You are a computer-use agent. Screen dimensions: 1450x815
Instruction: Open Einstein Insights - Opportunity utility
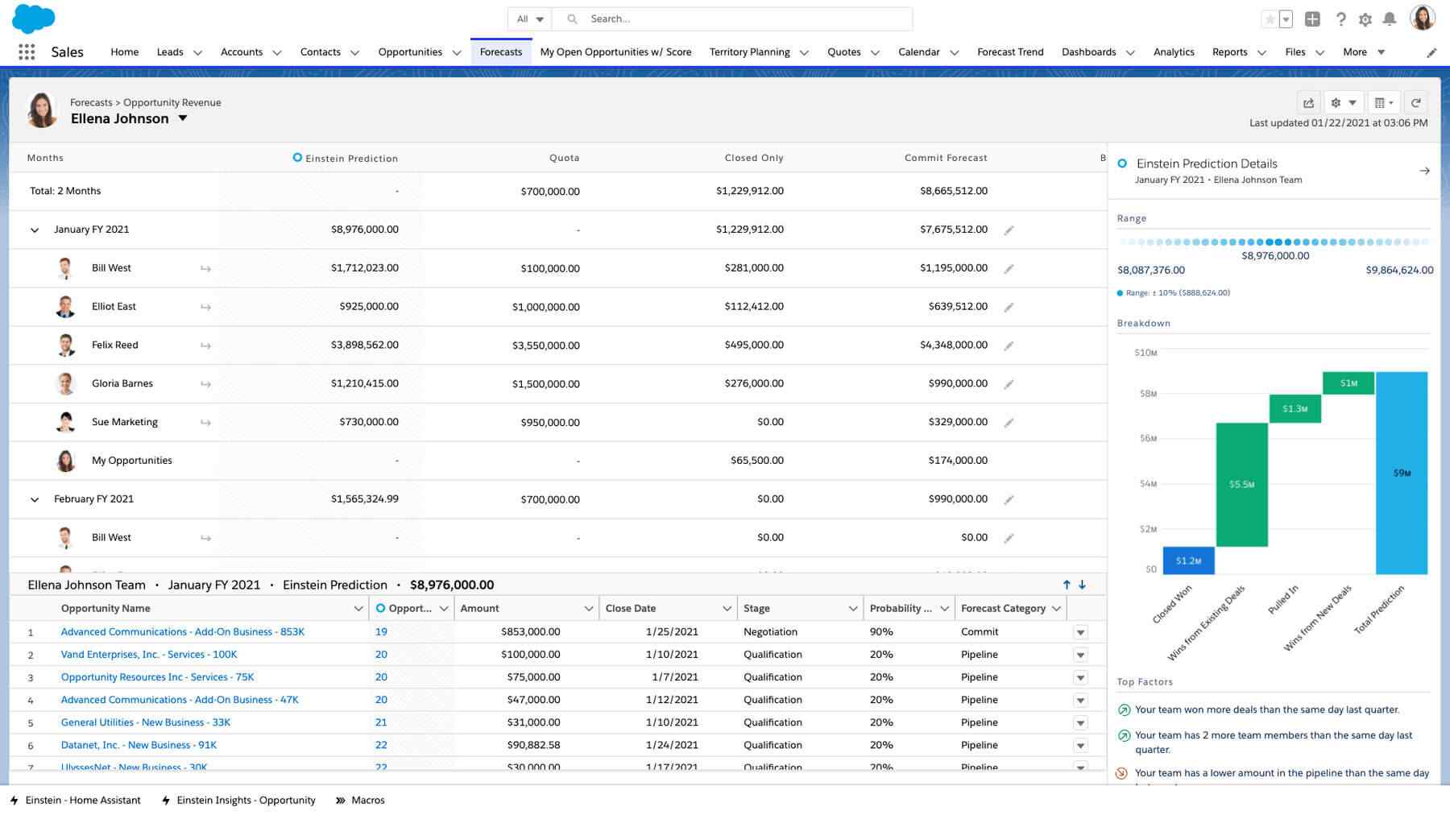(238, 800)
